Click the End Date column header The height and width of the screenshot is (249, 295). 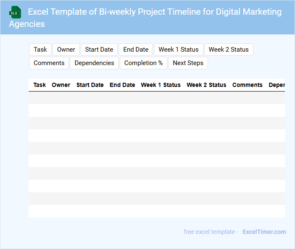(122, 85)
